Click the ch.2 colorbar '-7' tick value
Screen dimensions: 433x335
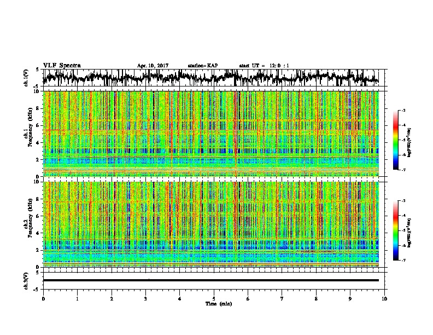403,260
